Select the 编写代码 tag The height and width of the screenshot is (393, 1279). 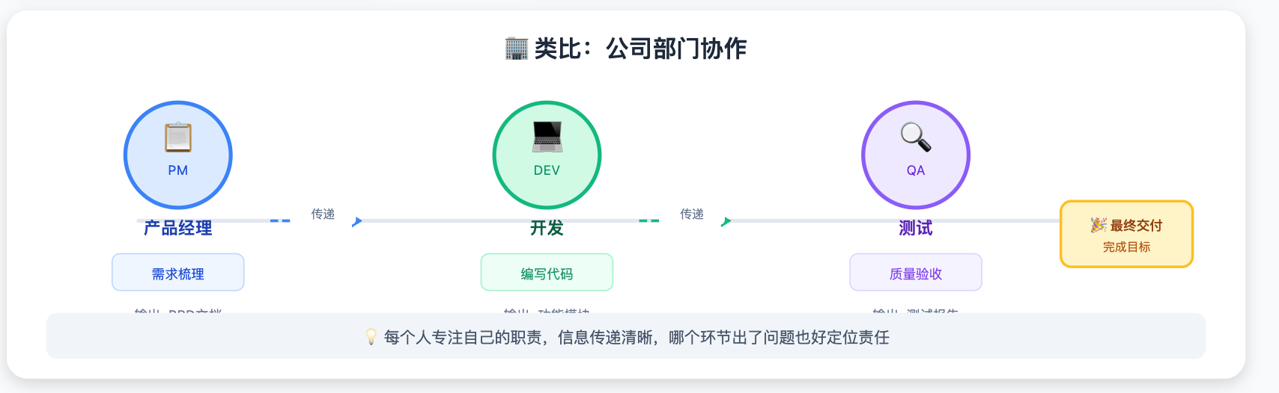pyautogui.click(x=547, y=273)
